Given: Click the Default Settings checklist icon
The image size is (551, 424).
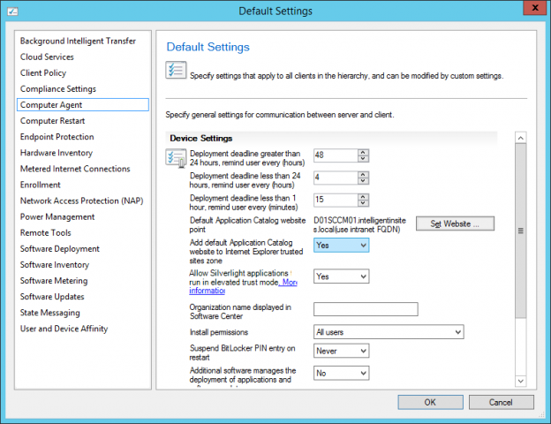Looking at the screenshot, I should (x=176, y=70).
